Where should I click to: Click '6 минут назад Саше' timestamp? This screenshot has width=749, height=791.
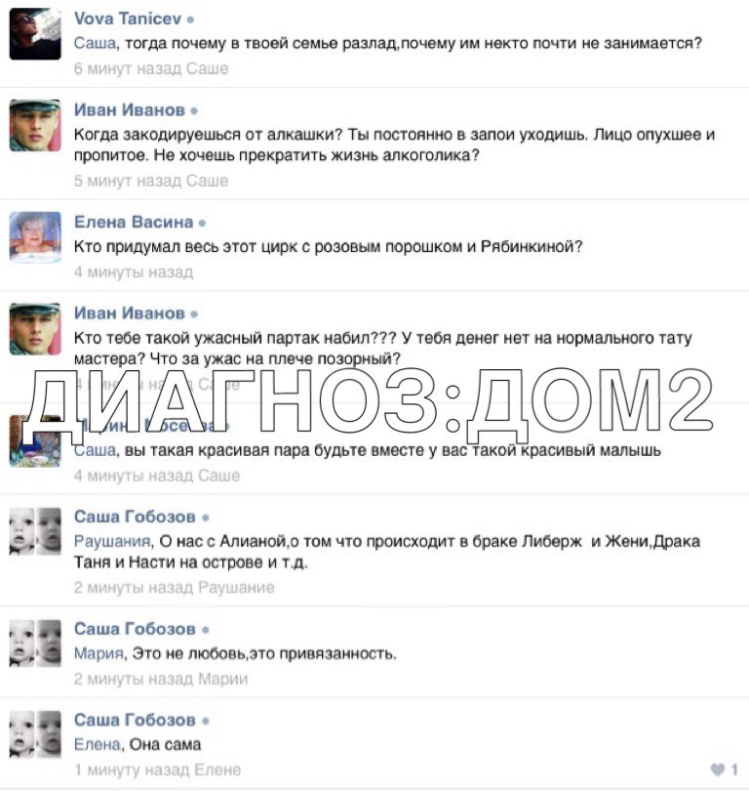(x=151, y=68)
